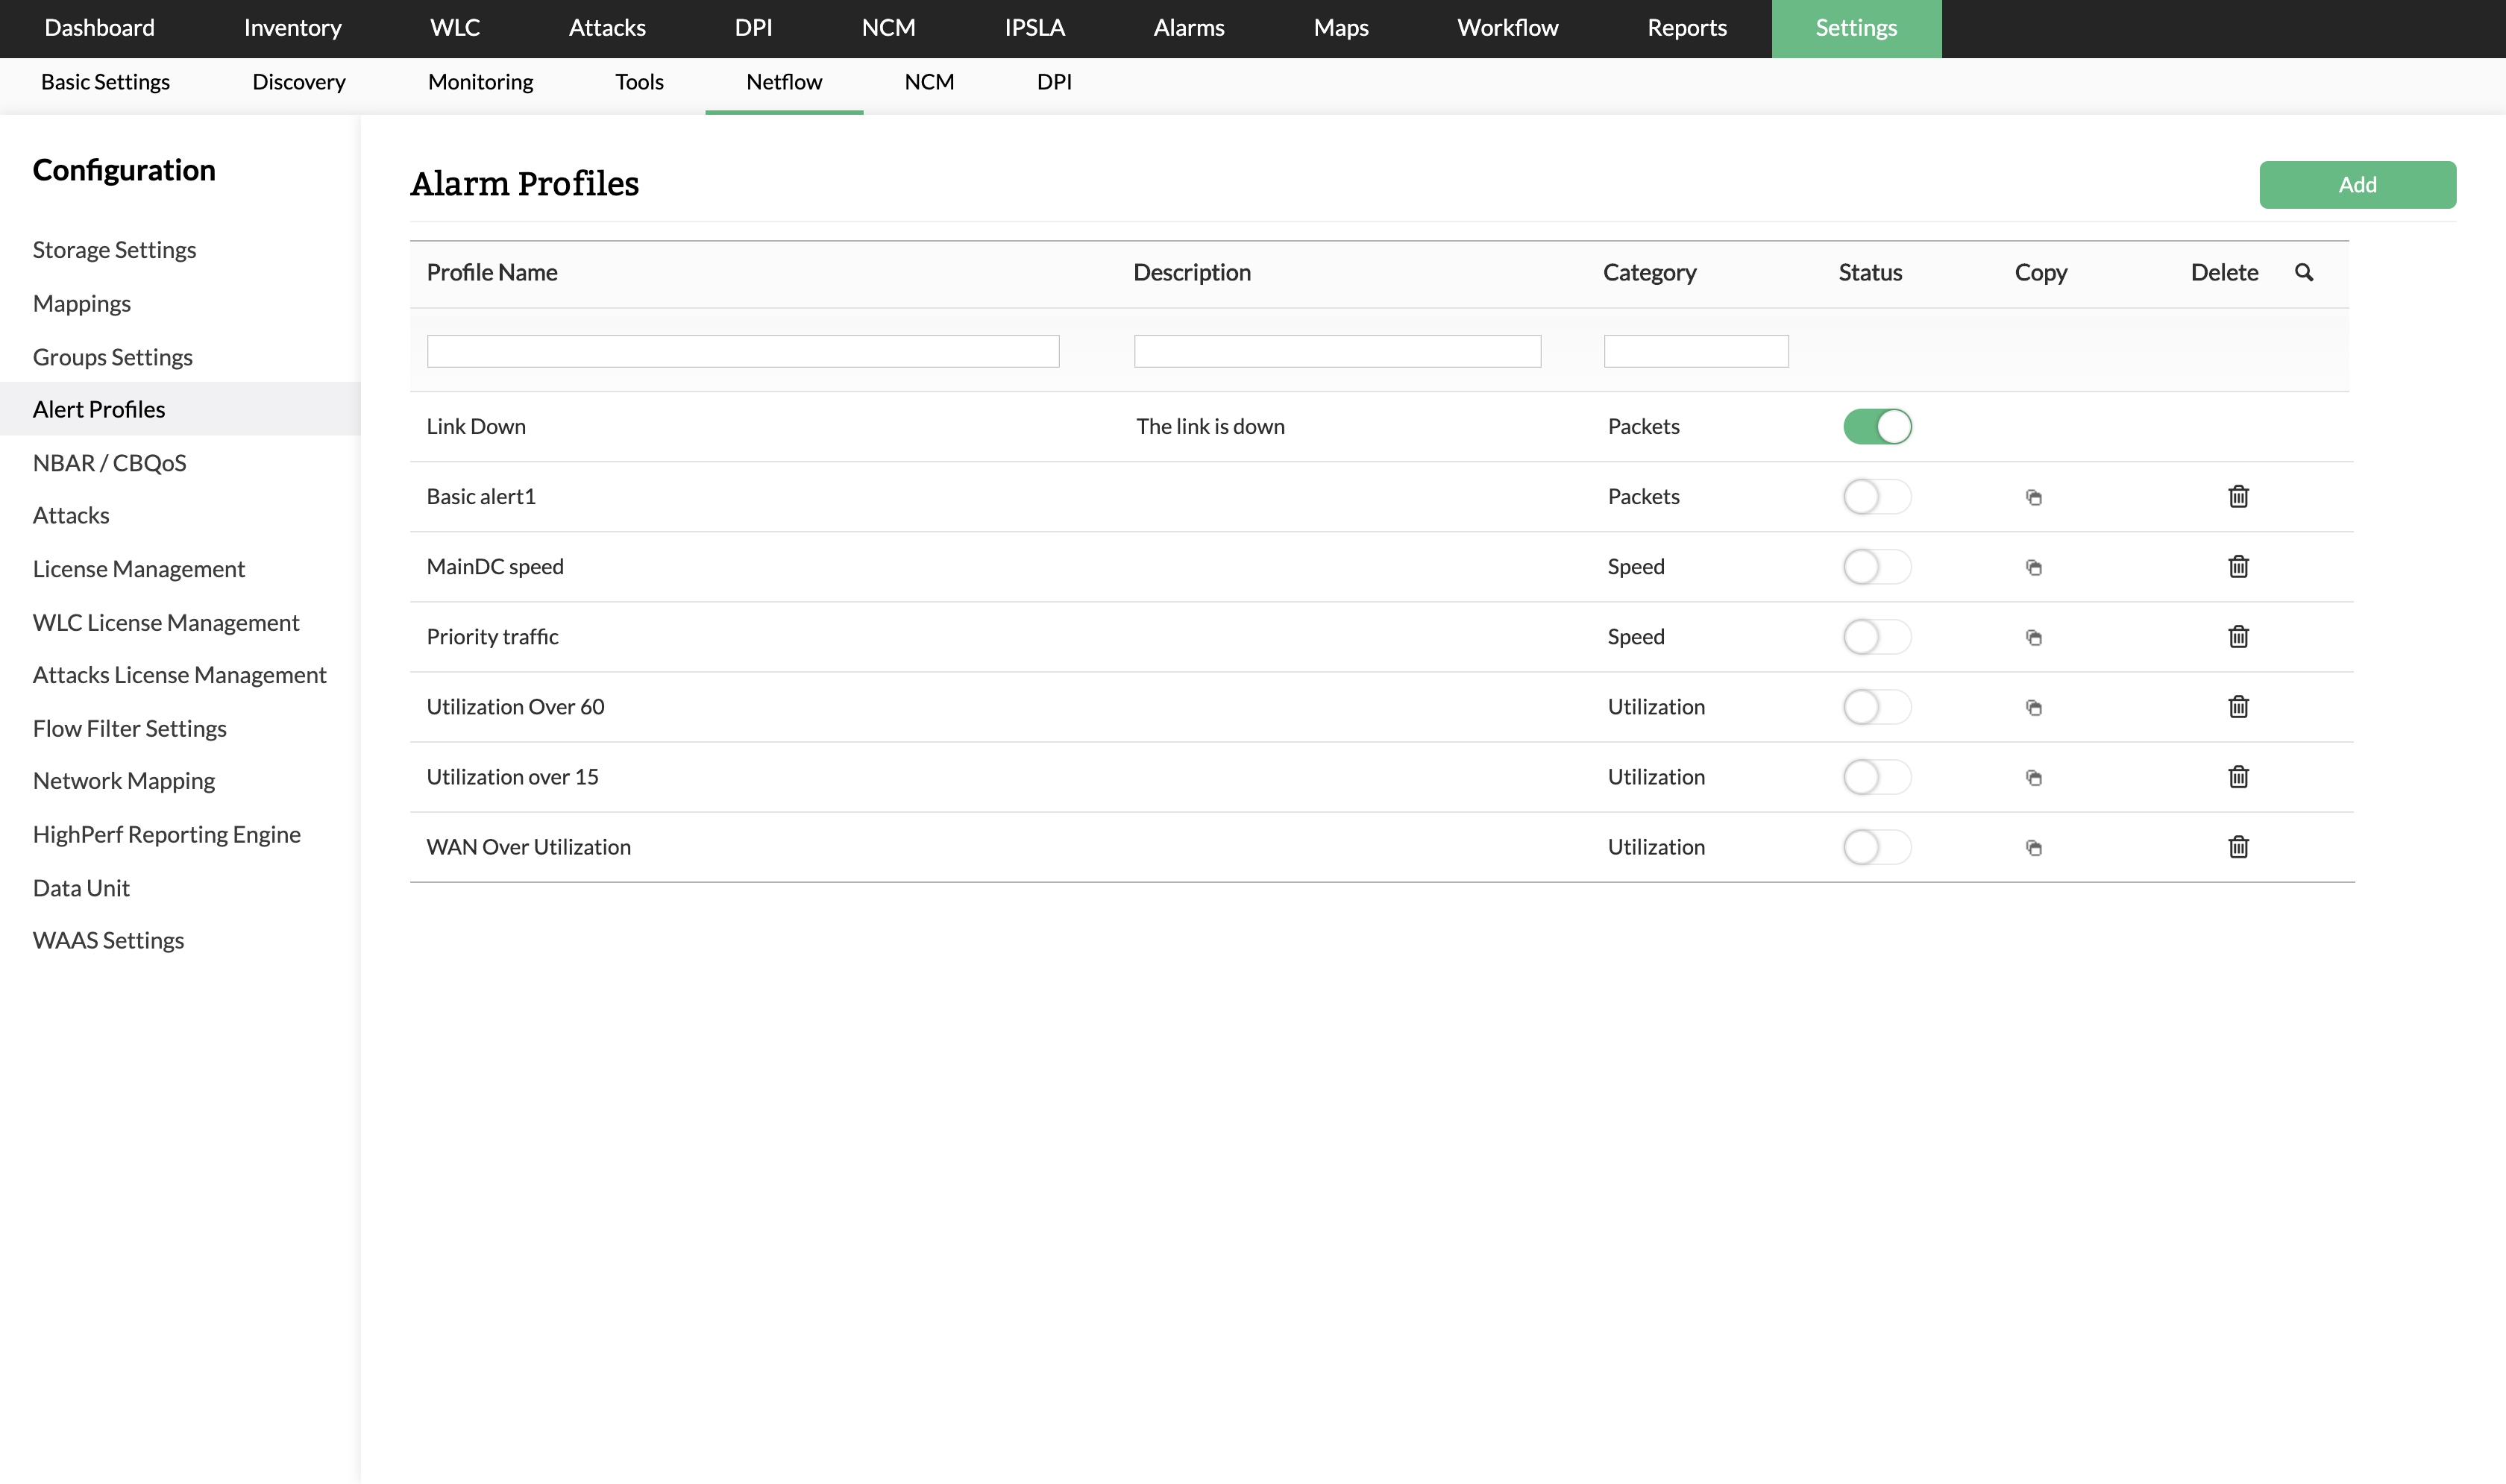2506x1484 pixels.
Task: Click the green Add button
Action: 2356,184
